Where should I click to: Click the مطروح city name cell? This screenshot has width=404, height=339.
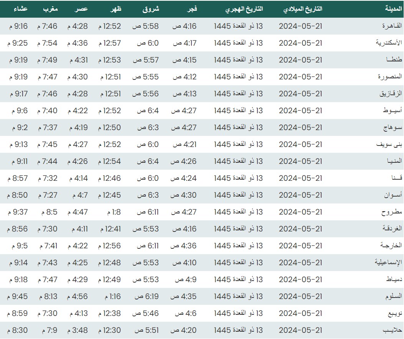coord(392,212)
